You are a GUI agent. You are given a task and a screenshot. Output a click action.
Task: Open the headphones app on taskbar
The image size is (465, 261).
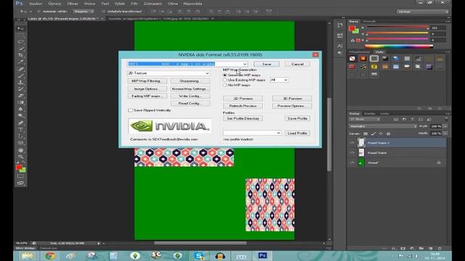[x=220, y=256]
